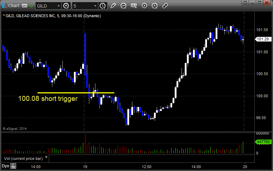Close the Vol current price bar pane
Image resolution: width=273 pixels, height=171 pixels.
pyautogui.click(x=46, y=157)
